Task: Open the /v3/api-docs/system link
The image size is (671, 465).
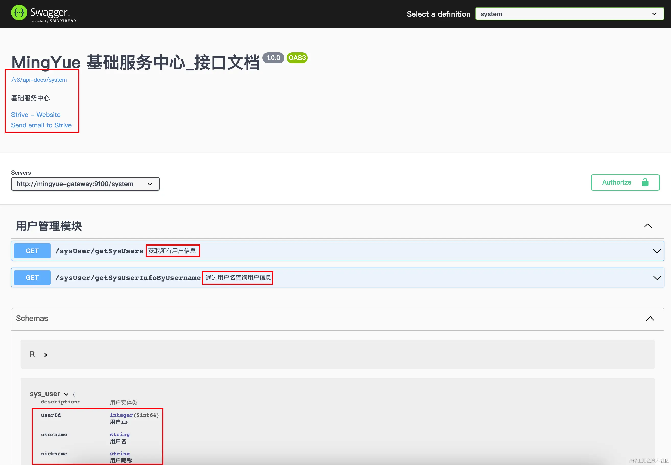Action: coord(39,80)
